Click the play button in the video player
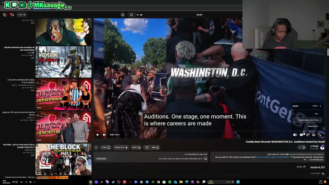329x185 pixels. [98, 135]
